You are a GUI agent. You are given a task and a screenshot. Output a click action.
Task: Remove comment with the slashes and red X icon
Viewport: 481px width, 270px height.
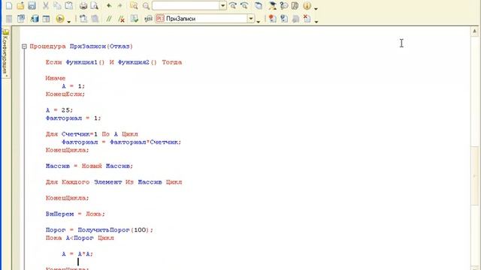[122, 19]
